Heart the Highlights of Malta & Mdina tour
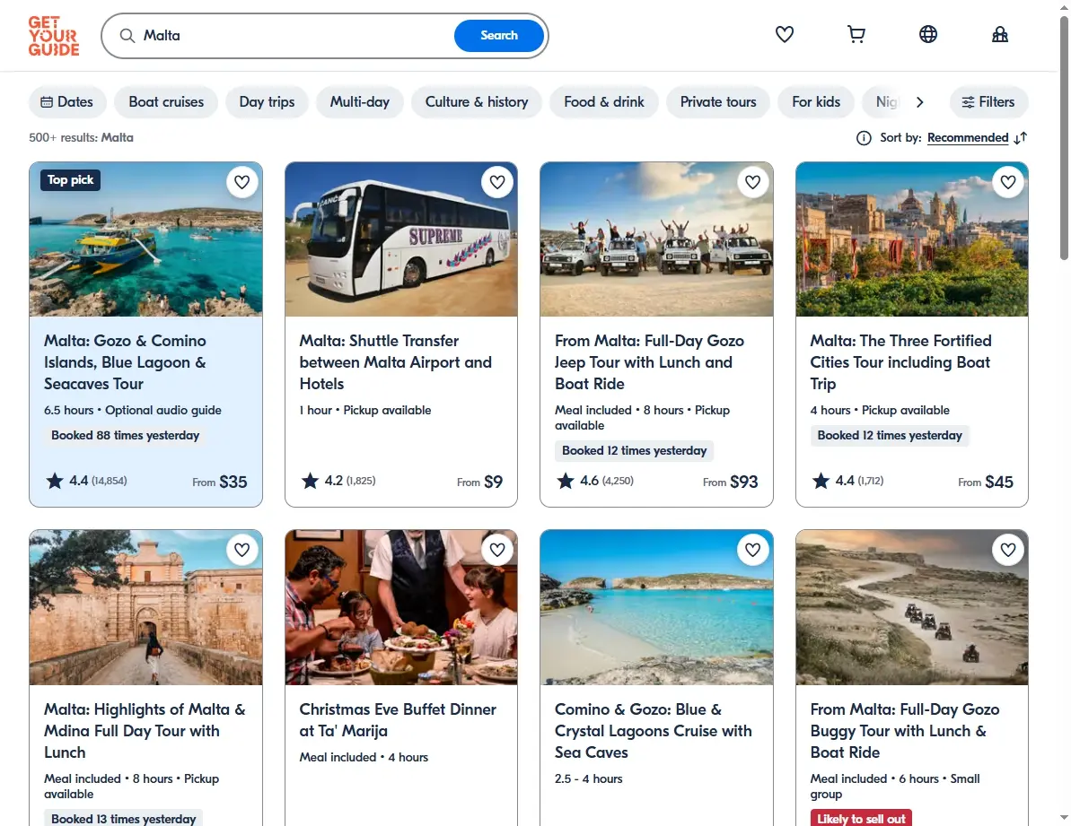Image resolution: width=1071 pixels, height=826 pixels. [241, 550]
